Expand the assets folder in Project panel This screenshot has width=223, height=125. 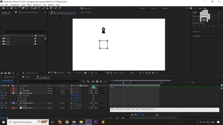1,39
